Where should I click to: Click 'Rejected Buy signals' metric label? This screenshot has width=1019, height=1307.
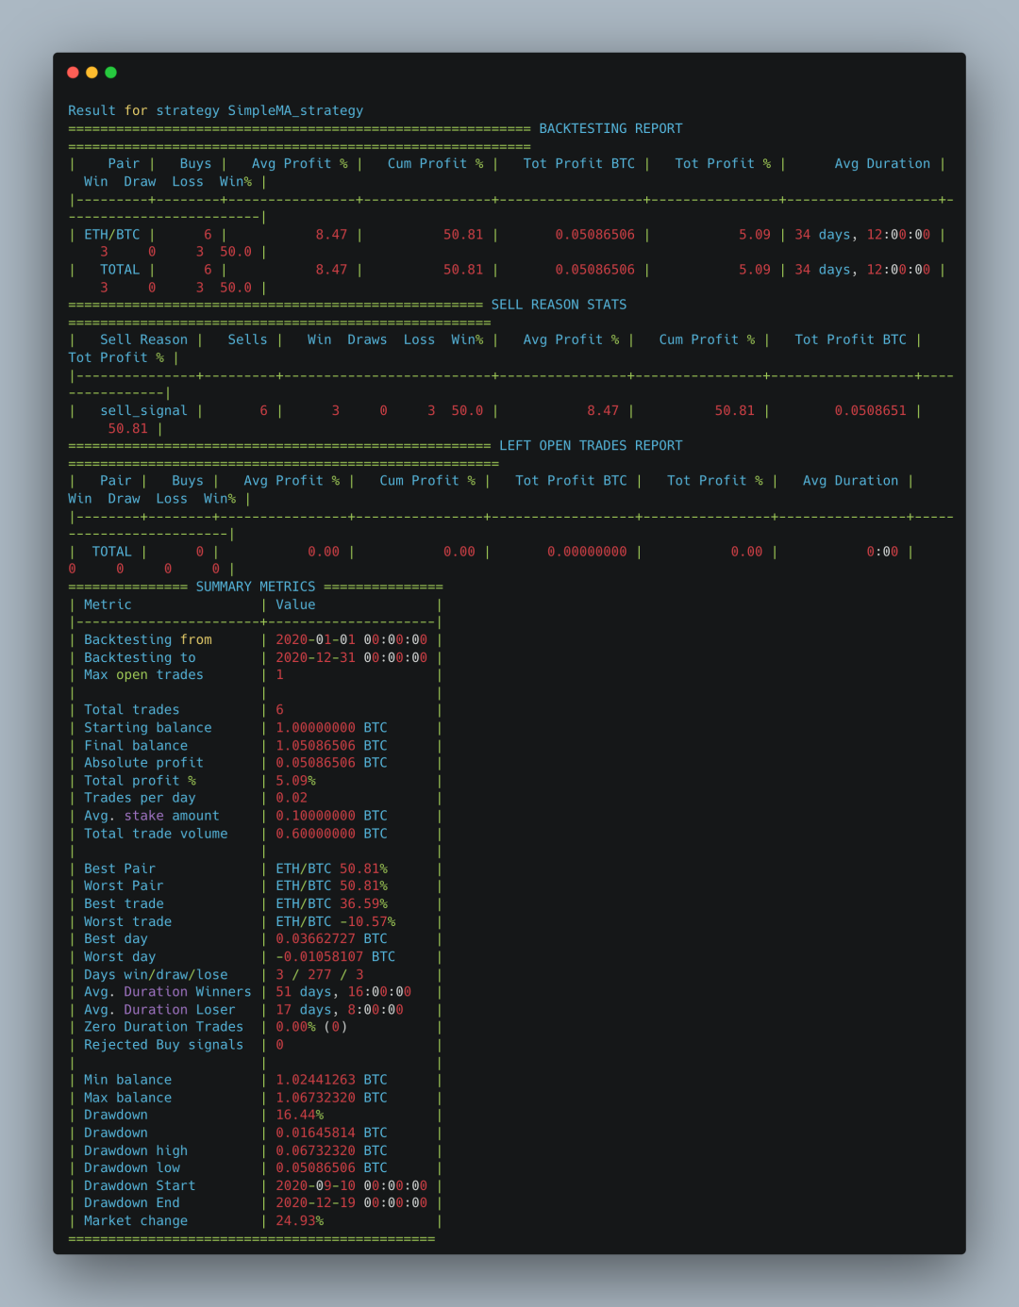(x=163, y=1045)
